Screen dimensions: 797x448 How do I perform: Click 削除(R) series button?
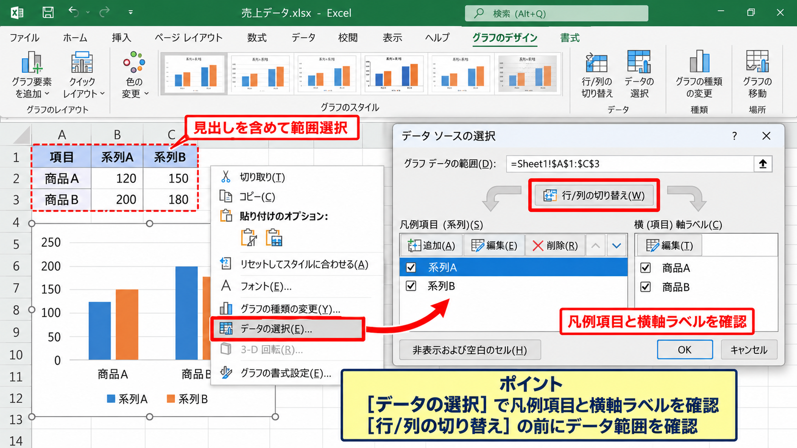555,246
